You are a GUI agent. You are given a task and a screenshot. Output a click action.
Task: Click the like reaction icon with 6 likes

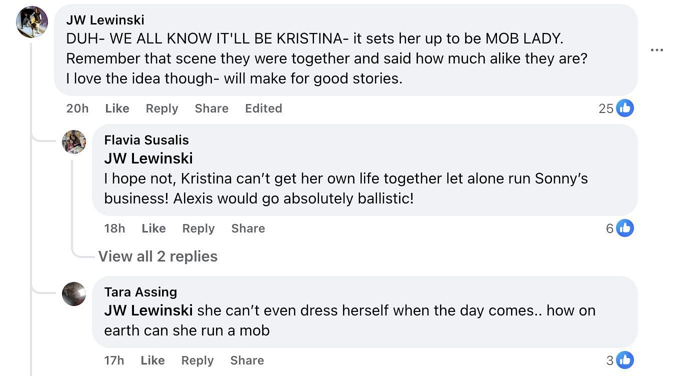(624, 228)
